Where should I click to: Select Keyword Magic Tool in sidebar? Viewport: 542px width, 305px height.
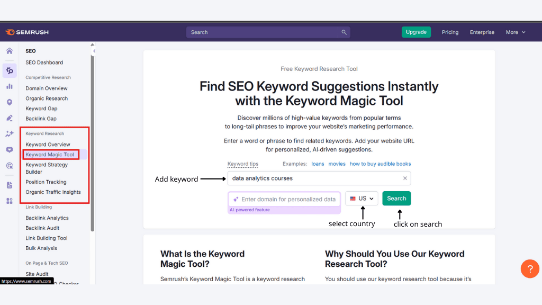coord(50,155)
